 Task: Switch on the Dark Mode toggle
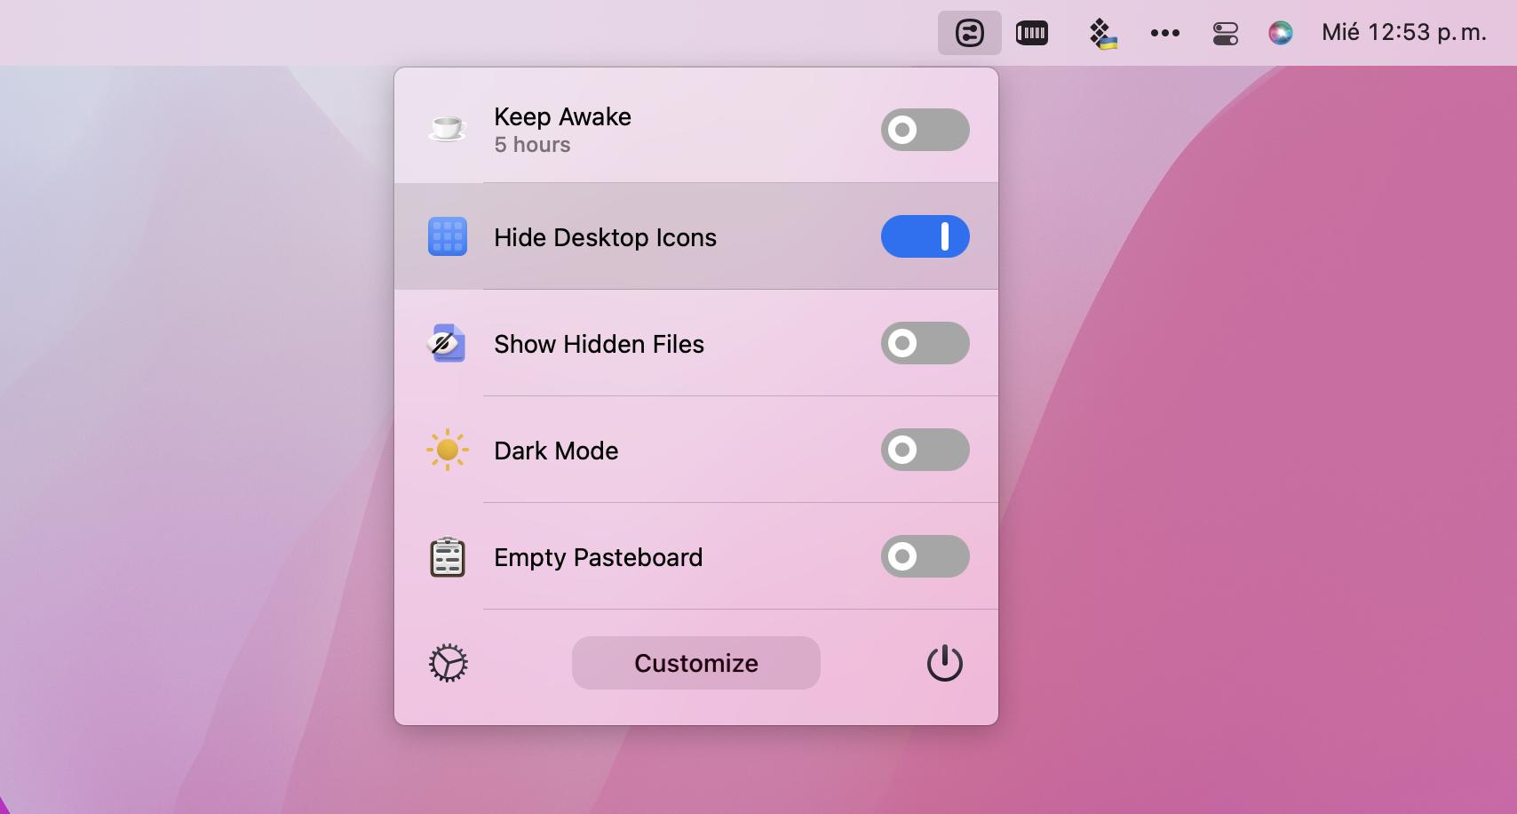click(925, 450)
